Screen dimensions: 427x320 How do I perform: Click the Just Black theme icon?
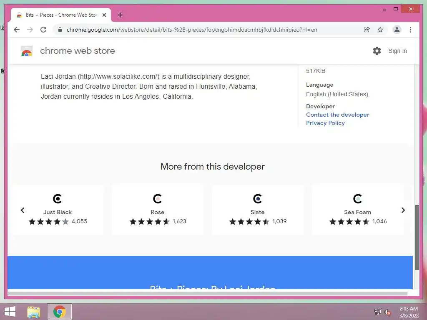(x=58, y=199)
